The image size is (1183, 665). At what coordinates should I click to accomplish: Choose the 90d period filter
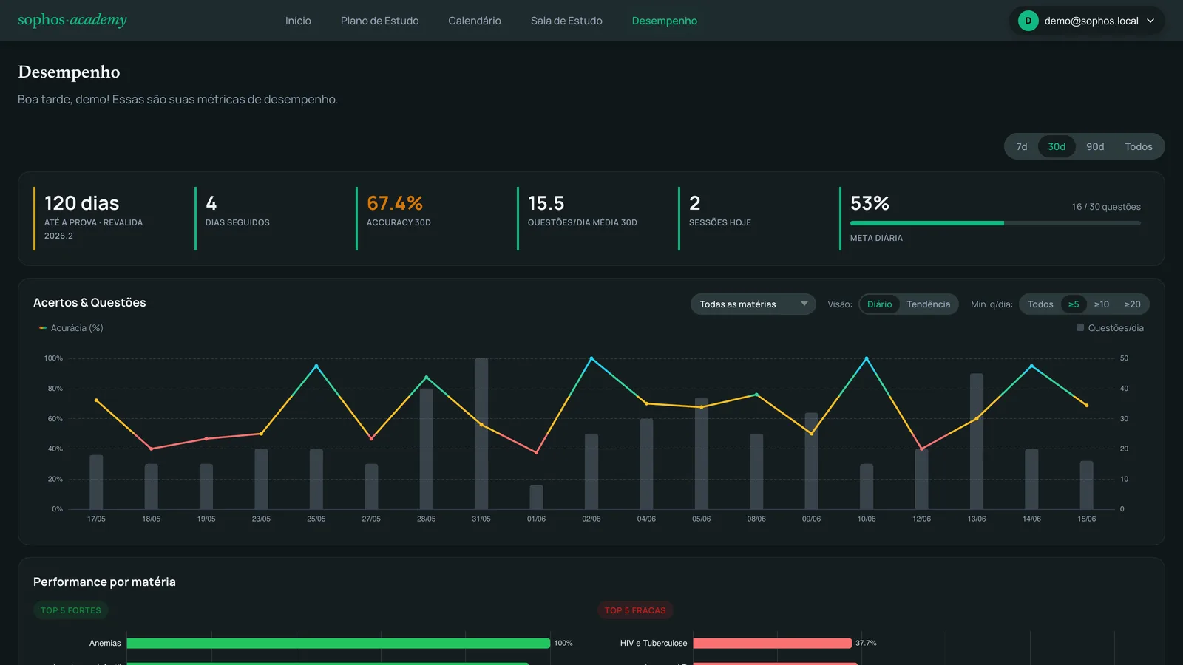coord(1095,146)
